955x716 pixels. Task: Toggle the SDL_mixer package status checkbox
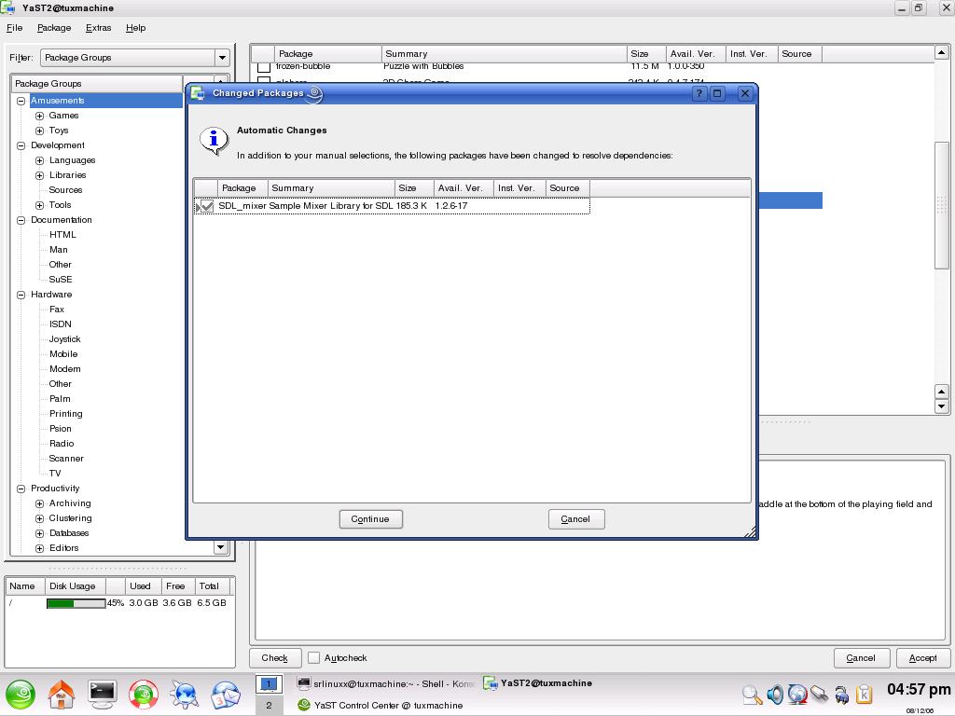206,206
